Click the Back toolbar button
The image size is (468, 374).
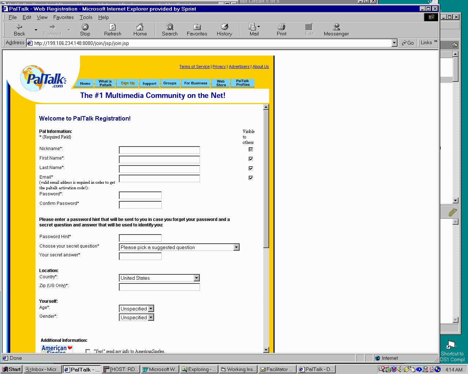(19, 30)
